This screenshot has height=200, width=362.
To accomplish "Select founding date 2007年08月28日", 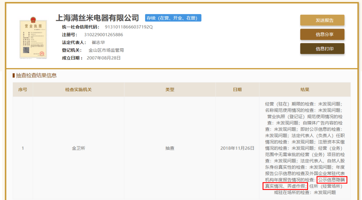I will click(104, 58).
